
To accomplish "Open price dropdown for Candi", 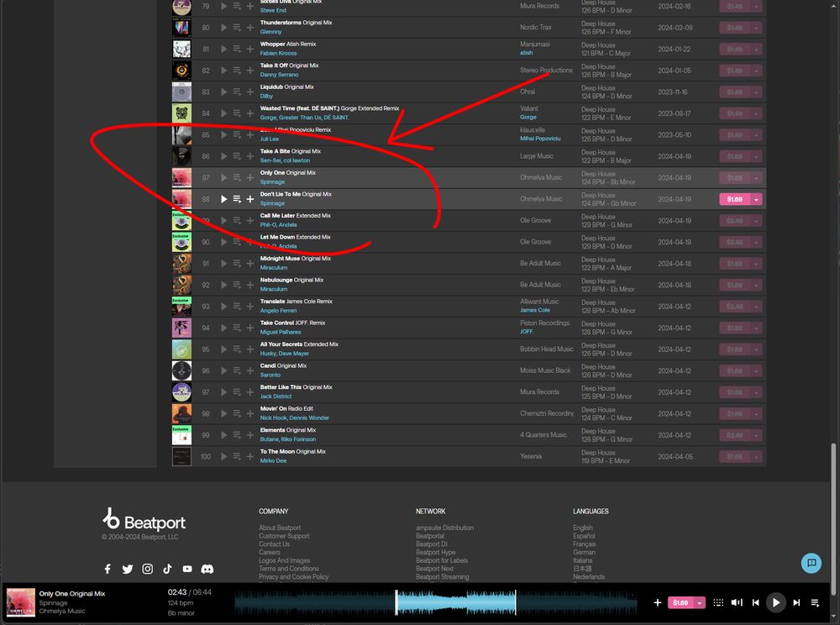I will click(x=756, y=370).
